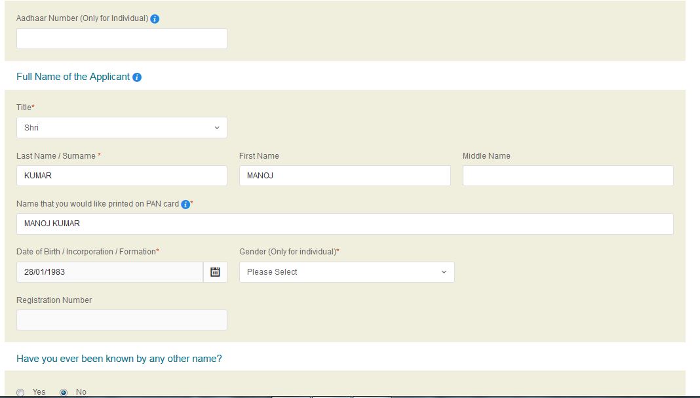The image size is (700, 398).
Task: Expand the Gender 'Please Select' dropdown
Action: coord(347,272)
